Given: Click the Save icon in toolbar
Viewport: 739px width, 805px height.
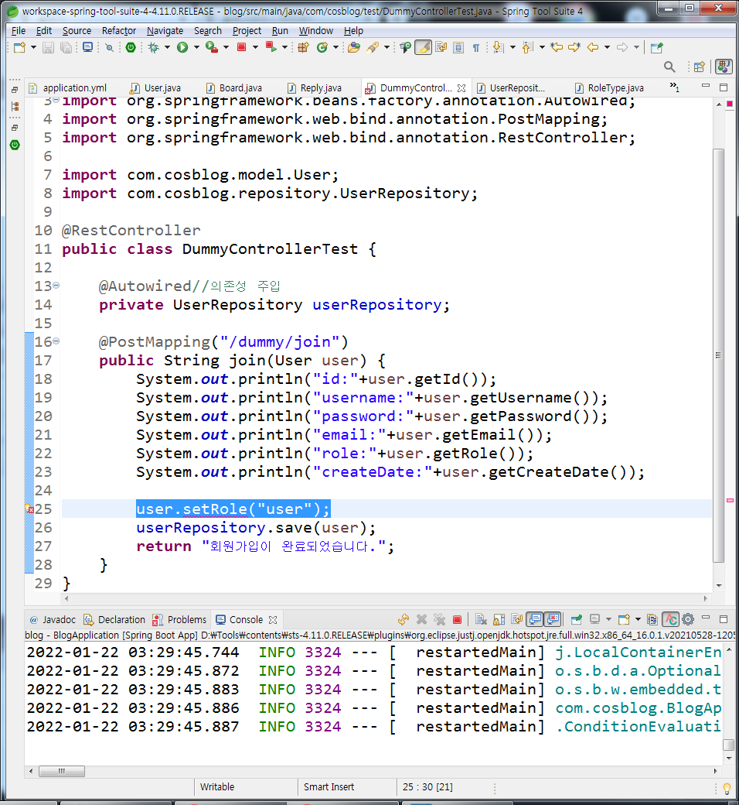Looking at the screenshot, I should coord(48,48).
